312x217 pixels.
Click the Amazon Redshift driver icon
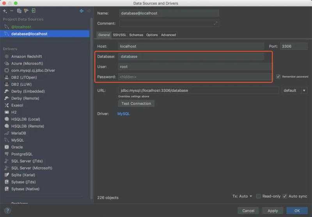[x=7, y=56]
